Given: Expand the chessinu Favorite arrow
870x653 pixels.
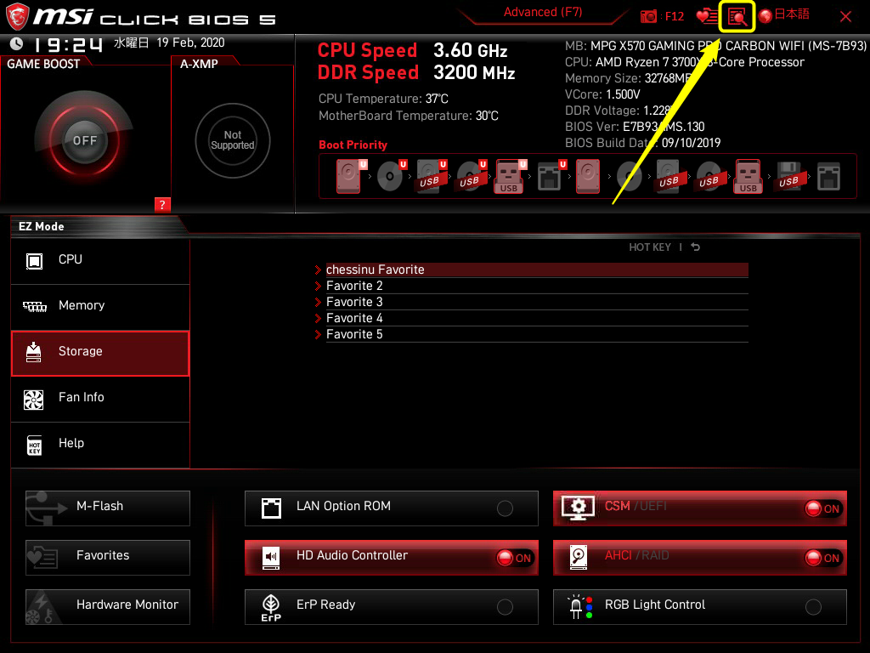Looking at the screenshot, I should [318, 270].
